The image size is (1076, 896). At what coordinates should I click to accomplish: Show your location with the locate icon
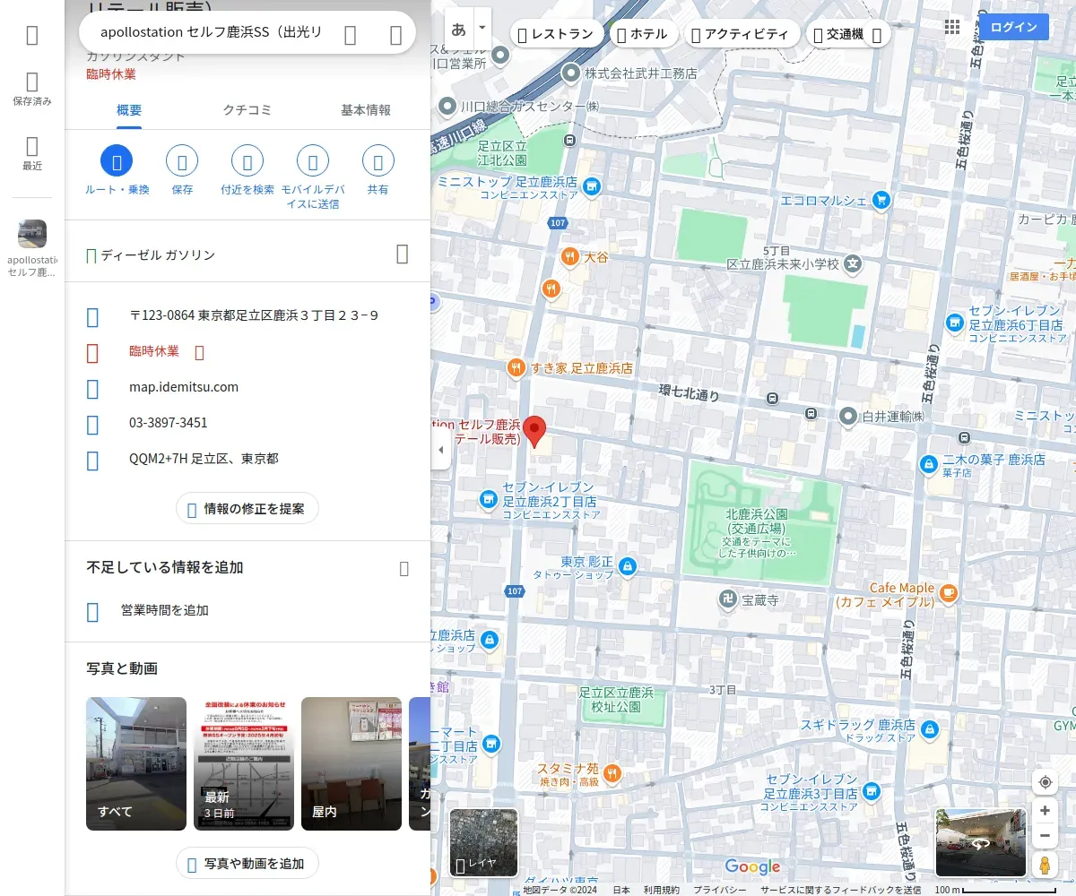(x=1045, y=782)
